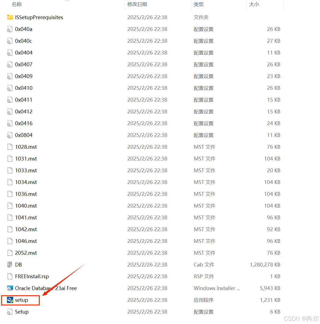Select the capitalized Setup config file name

pos(22,312)
